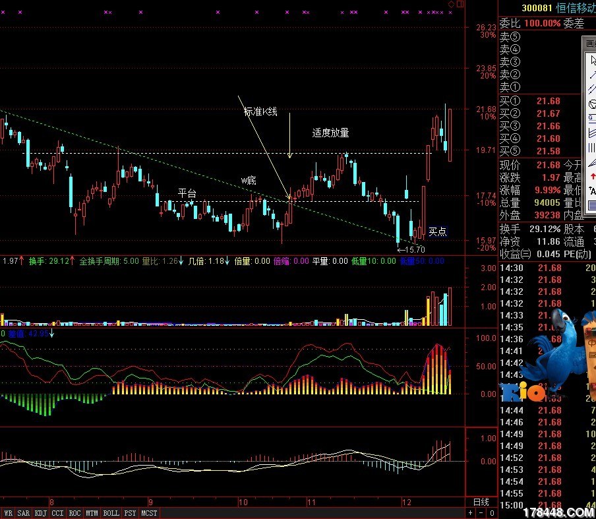Image resolution: width=596 pixels, height=519 pixels.
Task: Click the square window icon above chart
Action: [x=460, y=4]
